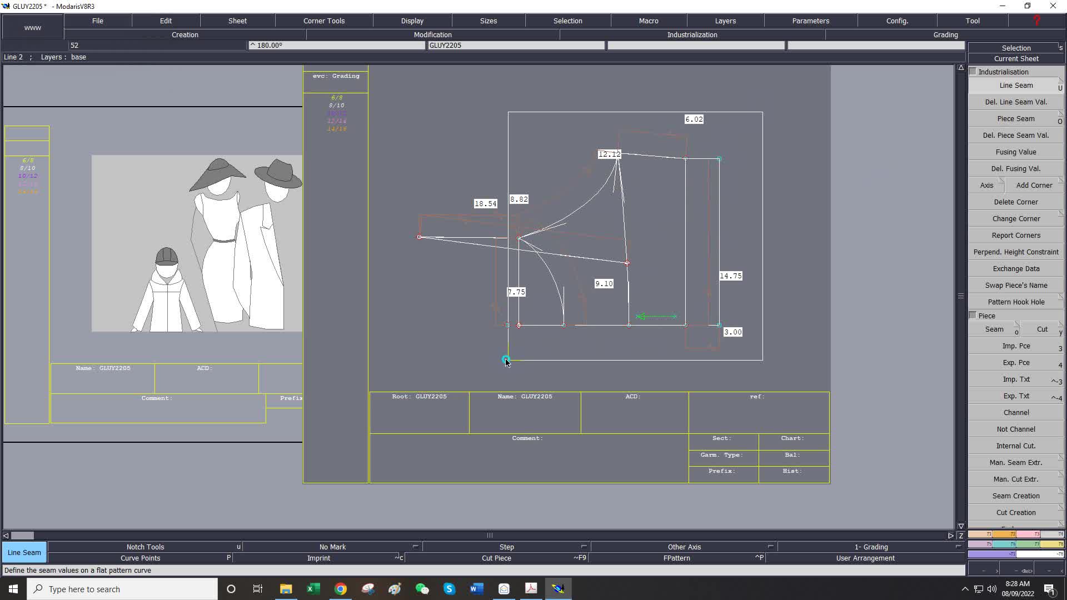Click the name field showing GLUY2205

click(516, 45)
